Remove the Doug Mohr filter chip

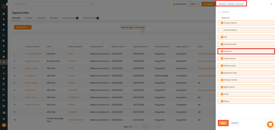click(27, 27)
